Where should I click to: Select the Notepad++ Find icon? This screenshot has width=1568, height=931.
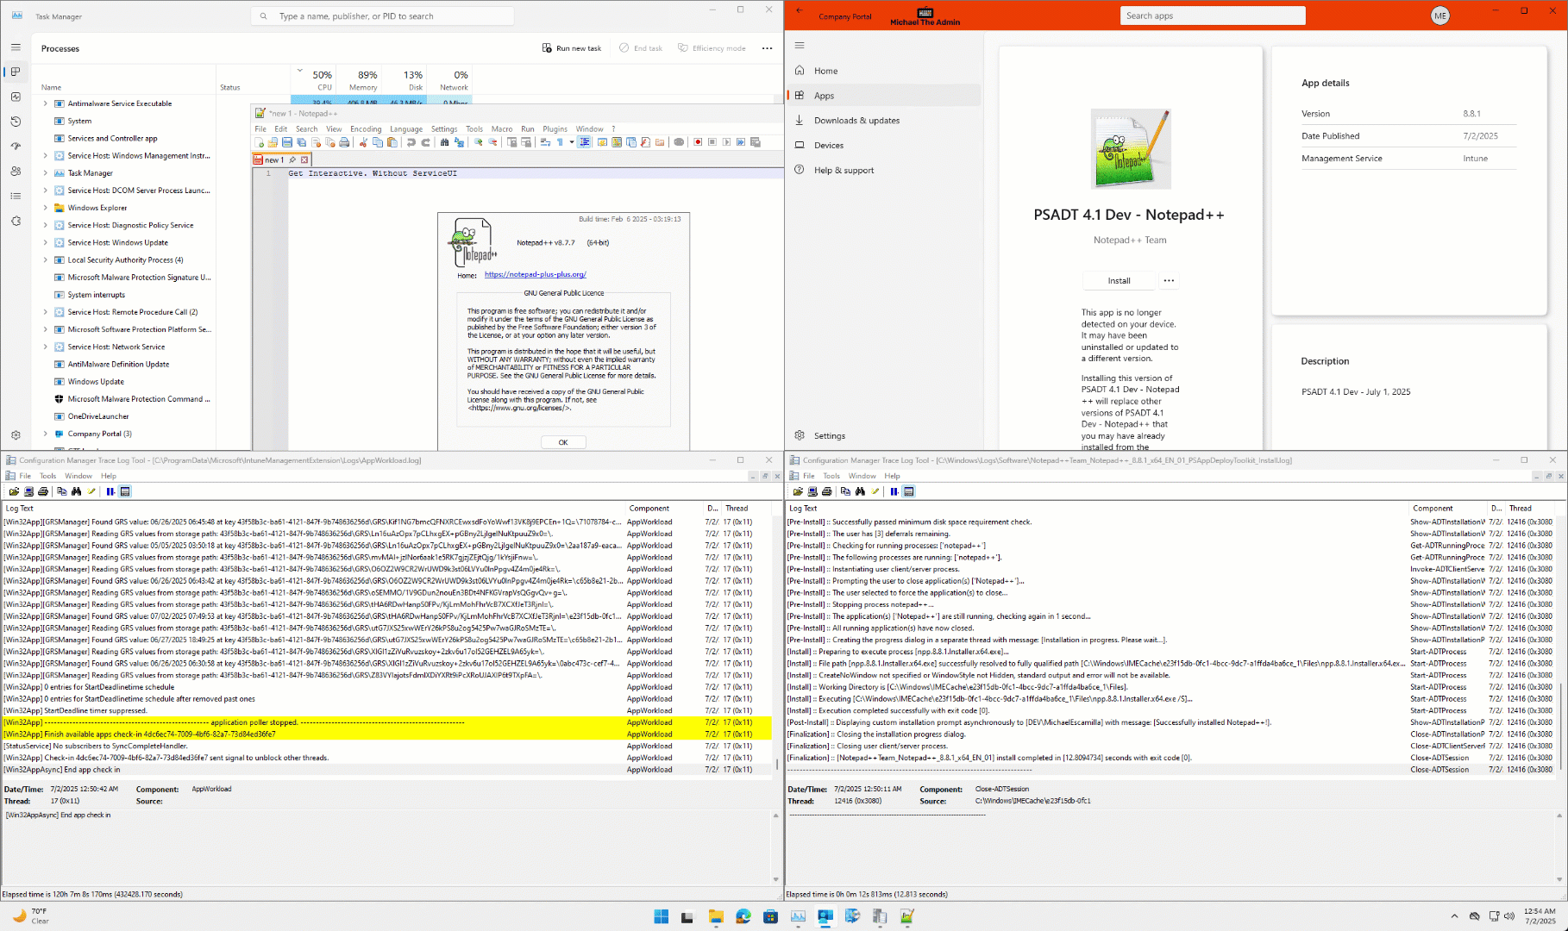click(444, 142)
